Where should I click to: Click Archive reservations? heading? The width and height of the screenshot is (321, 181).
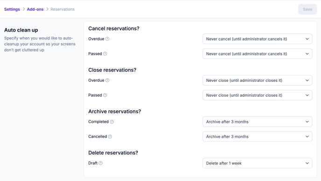click(x=115, y=111)
